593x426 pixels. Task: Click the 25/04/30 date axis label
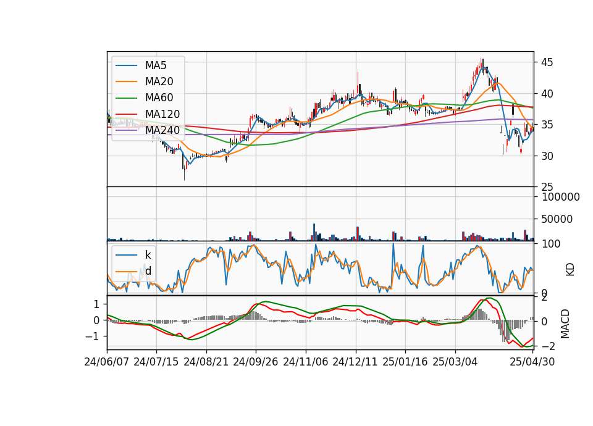click(532, 362)
